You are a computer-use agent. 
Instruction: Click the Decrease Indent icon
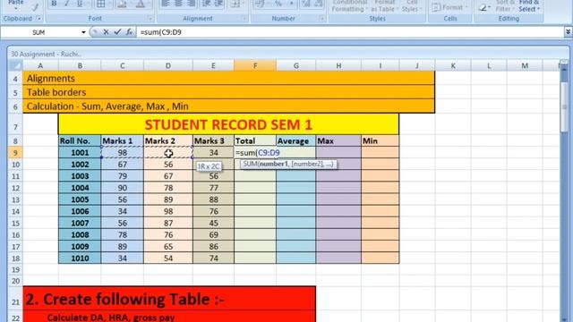tap(206, 4)
